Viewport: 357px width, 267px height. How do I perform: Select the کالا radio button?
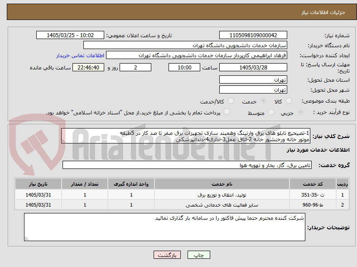pos(289,101)
